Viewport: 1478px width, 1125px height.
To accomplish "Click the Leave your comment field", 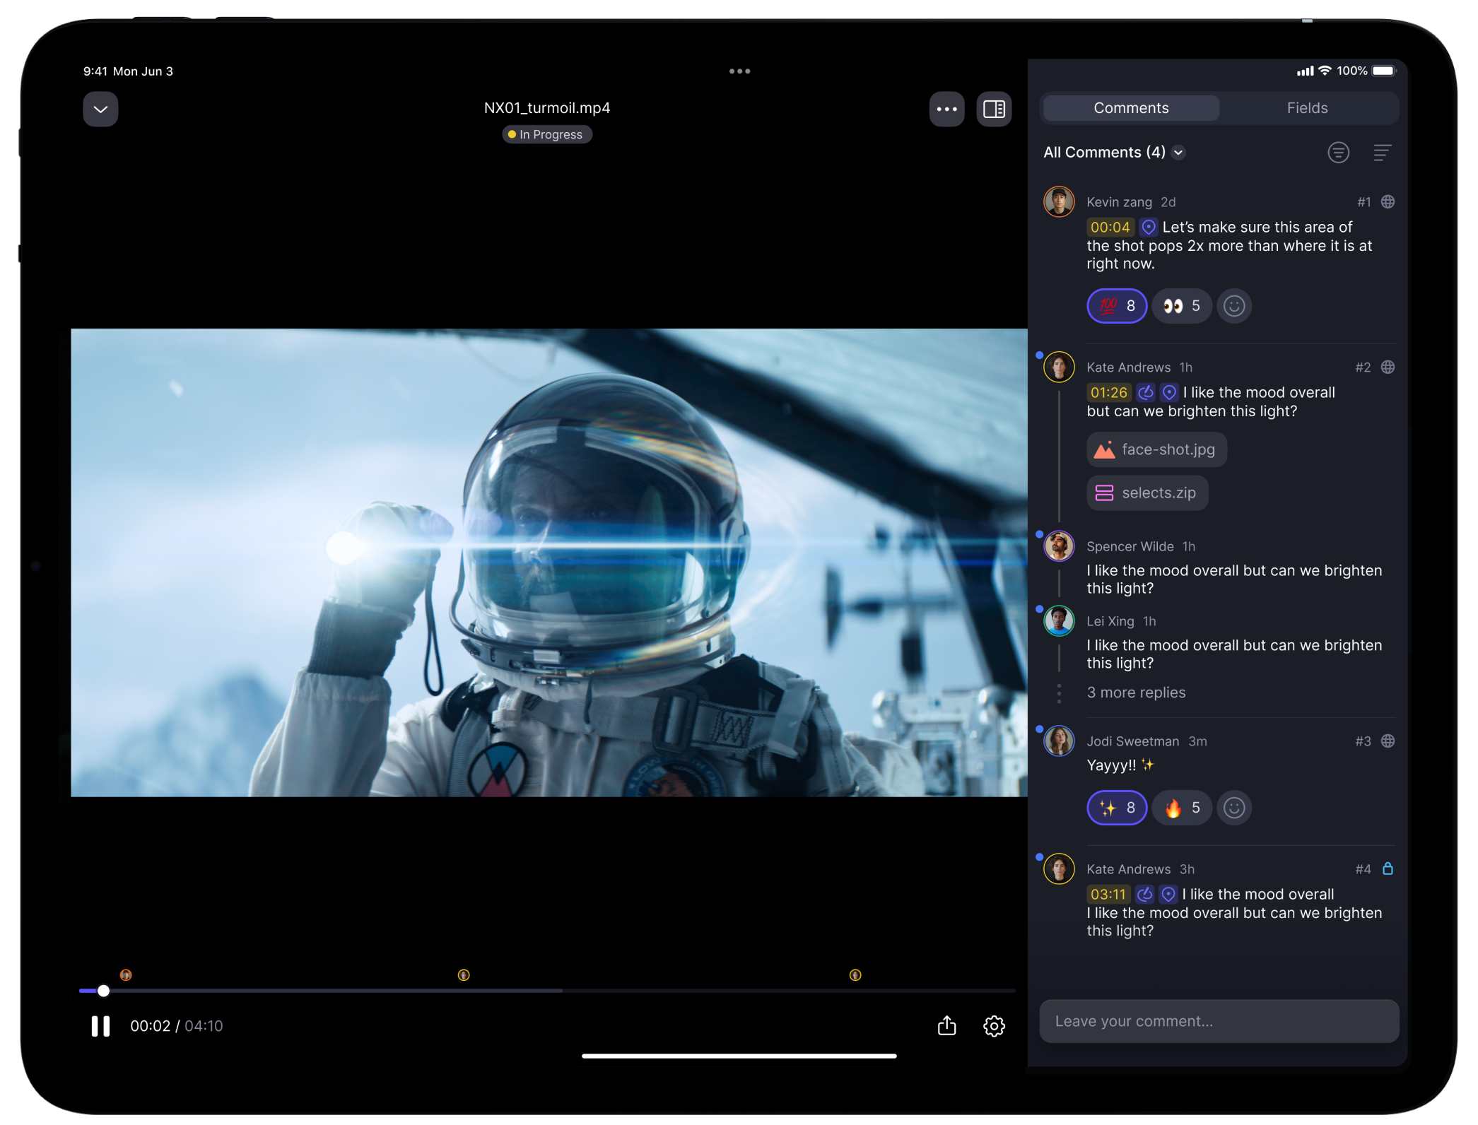I will 1219,1021.
